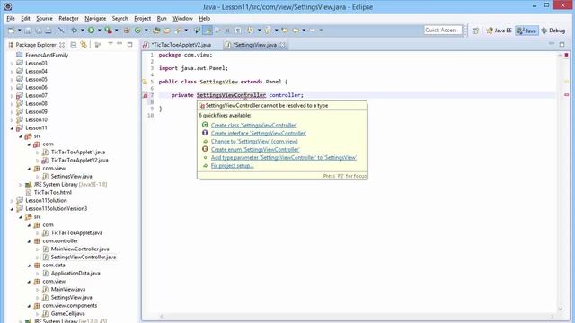Click the Search flashlight toolbar icon
The width and height of the screenshot is (575, 323).
tap(179, 31)
